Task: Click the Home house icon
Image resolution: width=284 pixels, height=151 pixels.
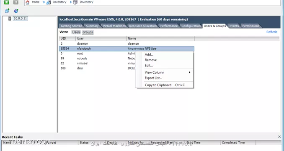Action: pos(27,2)
